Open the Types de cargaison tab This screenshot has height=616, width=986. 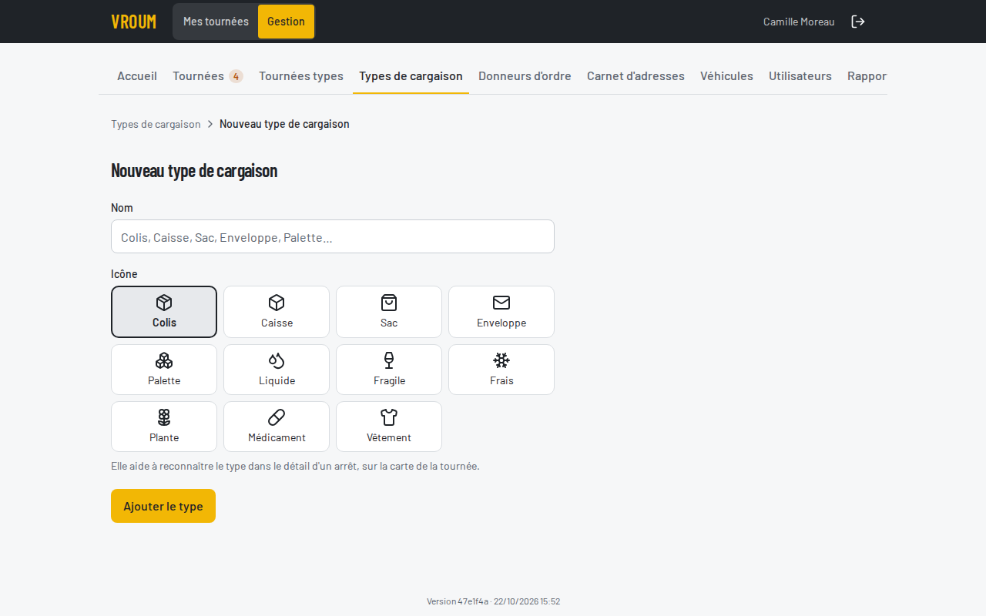(x=411, y=75)
